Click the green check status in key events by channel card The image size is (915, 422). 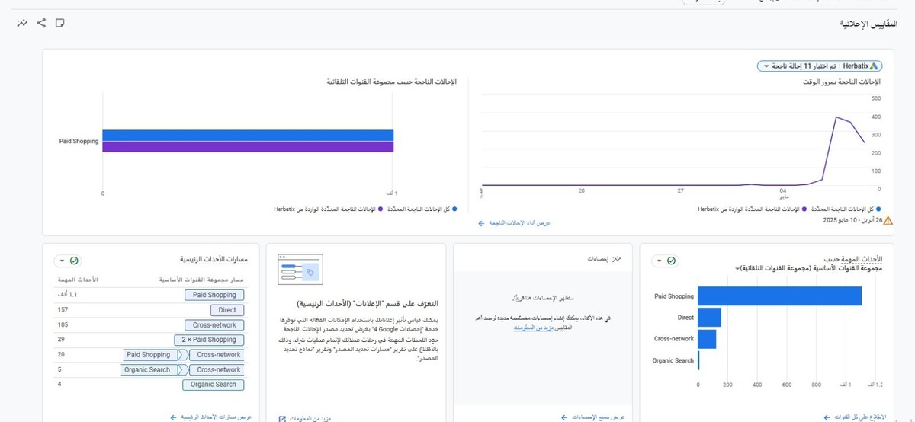pyautogui.click(x=671, y=261)
